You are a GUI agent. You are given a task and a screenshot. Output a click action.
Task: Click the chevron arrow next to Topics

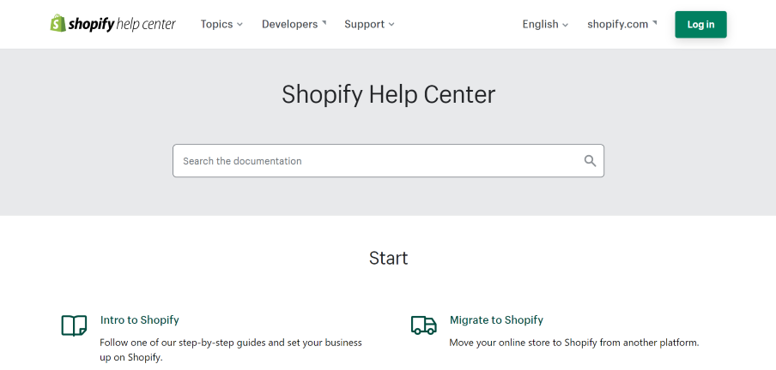239,25
